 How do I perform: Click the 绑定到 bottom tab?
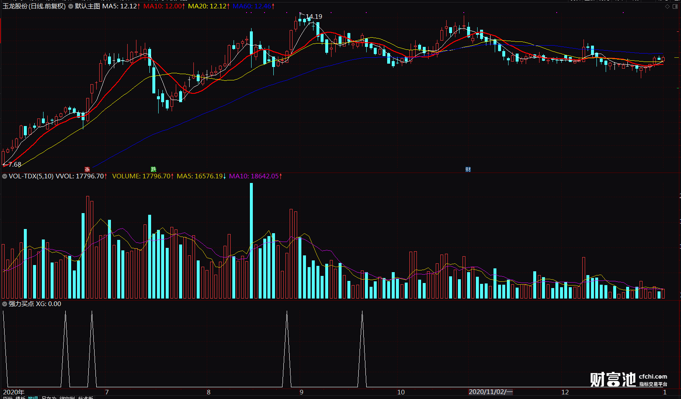(67, 398)
